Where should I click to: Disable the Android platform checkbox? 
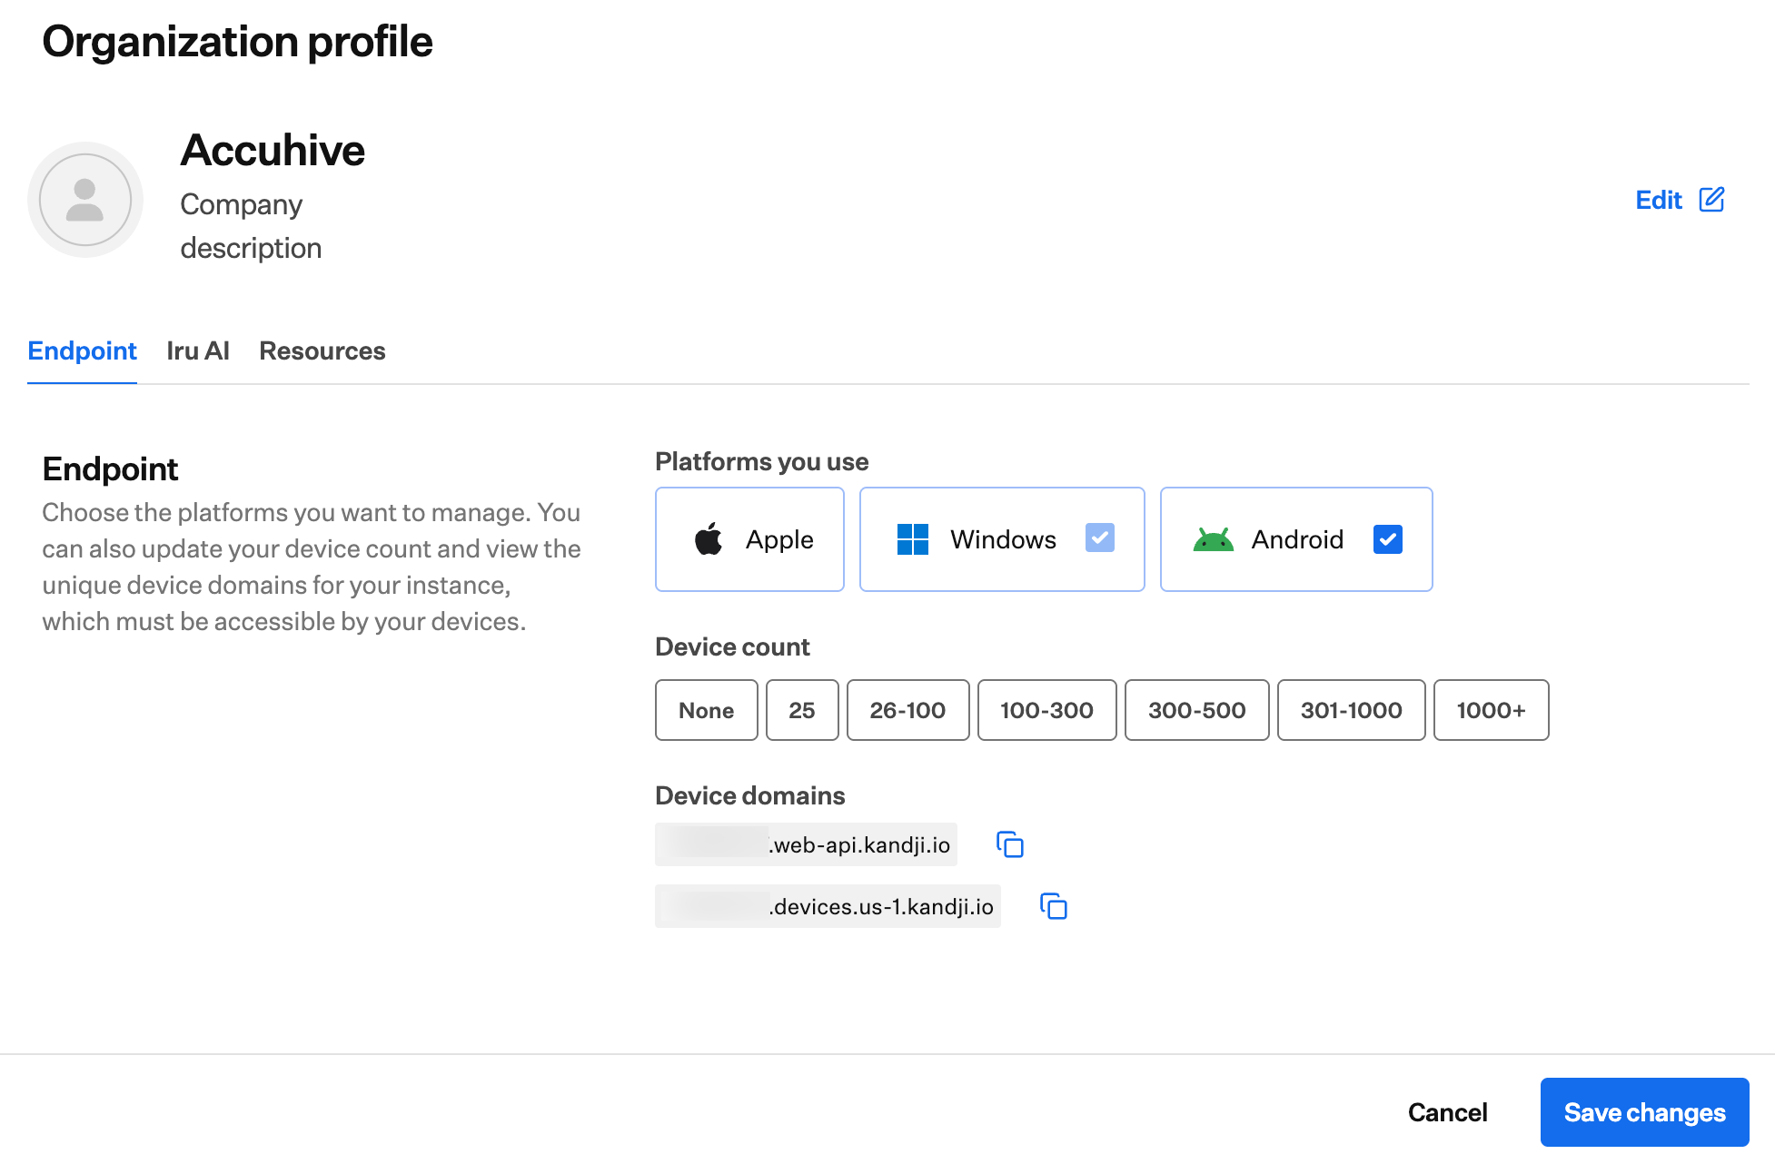(1387, 538)
